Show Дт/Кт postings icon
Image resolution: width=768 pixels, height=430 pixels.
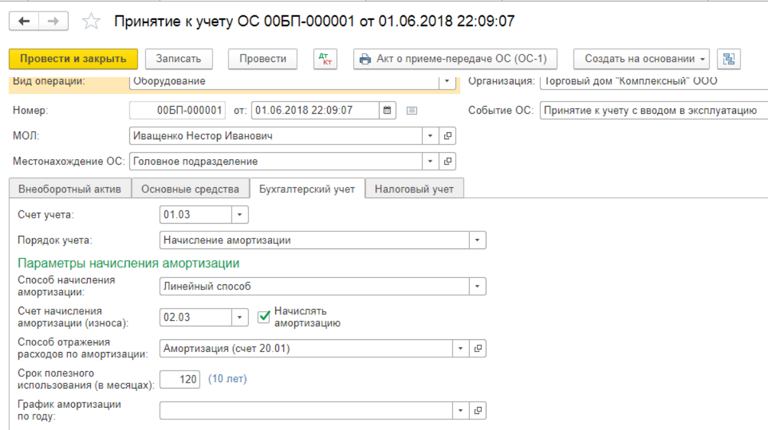coord(324,59)
